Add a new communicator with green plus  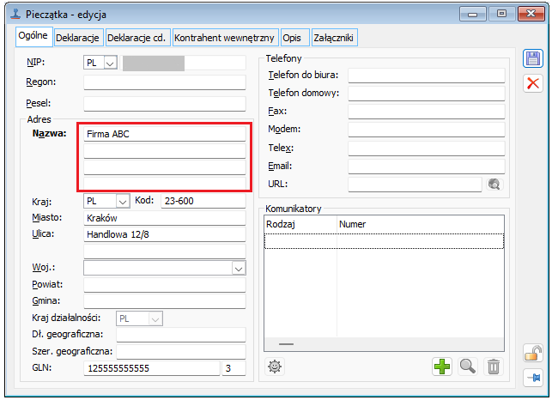tap(441, 367)
